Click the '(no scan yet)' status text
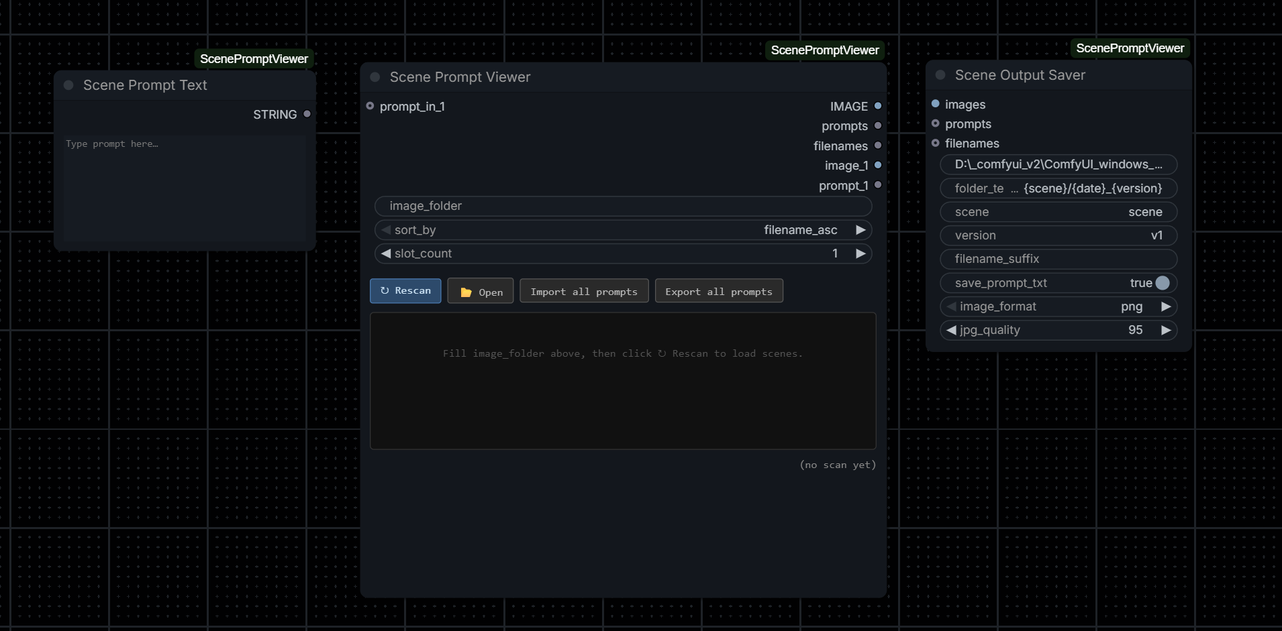This screenshot has height=631, width=1282. click(x=838, y=465)
